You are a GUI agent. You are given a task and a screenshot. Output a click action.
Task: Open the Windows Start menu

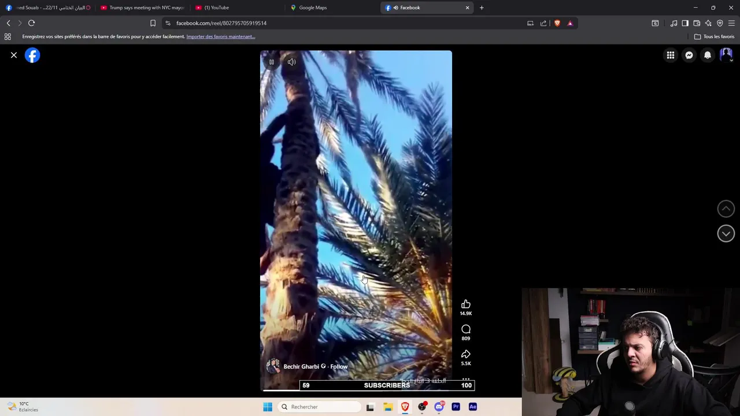268,407
